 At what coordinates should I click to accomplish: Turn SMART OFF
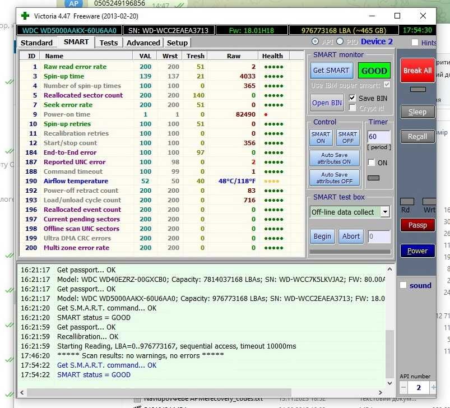[x=347, y=138]
